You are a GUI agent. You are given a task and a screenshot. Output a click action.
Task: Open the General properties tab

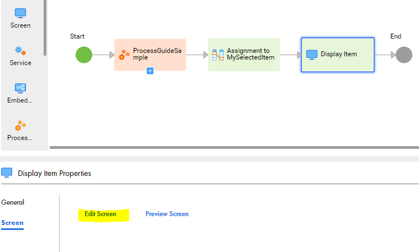13,202
